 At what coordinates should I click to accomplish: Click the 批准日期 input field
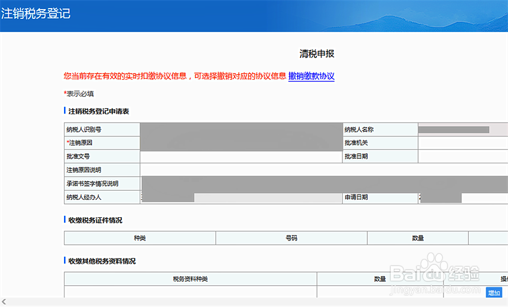(x=463, y=156)
